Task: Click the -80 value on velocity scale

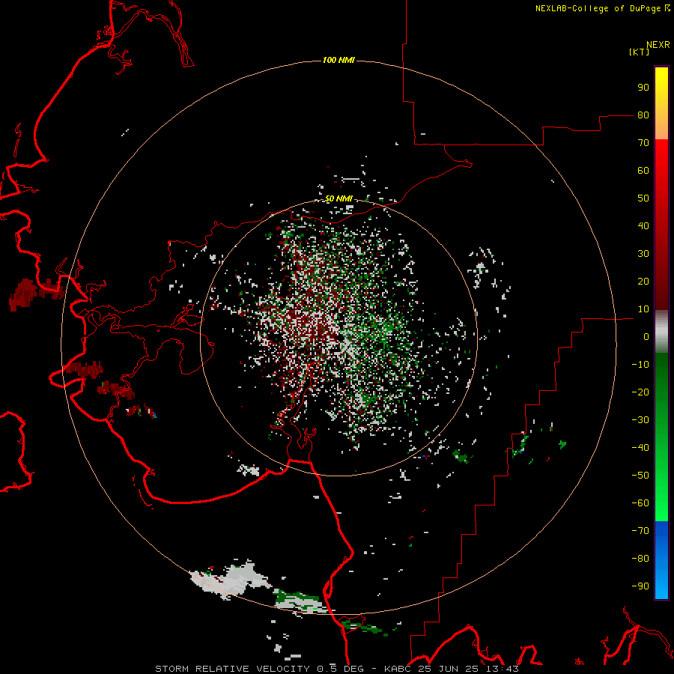Action: coord(640,559)
